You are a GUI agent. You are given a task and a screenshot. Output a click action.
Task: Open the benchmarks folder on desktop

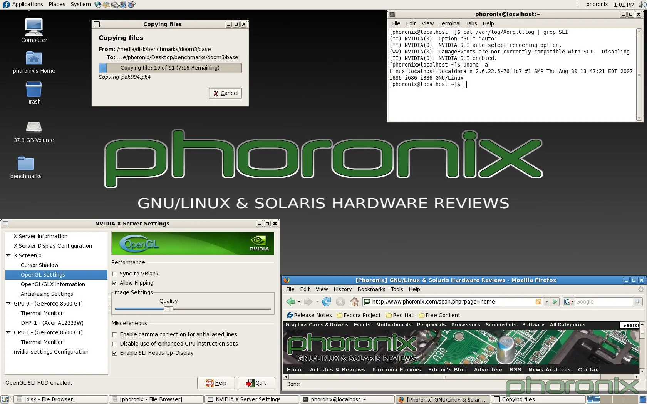(26, 164)
